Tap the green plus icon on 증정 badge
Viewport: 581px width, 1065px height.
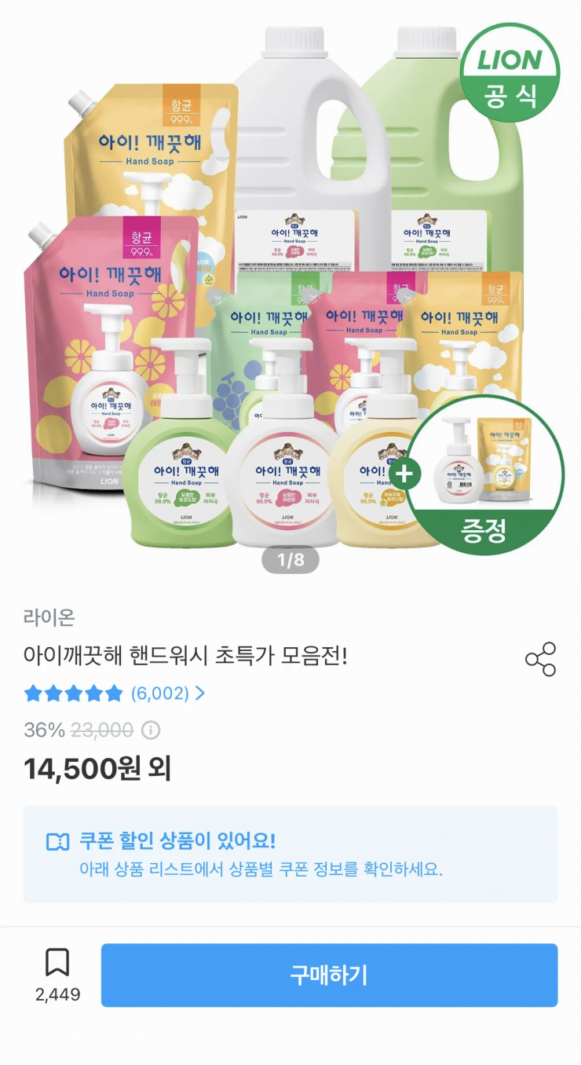pos(404,474)
